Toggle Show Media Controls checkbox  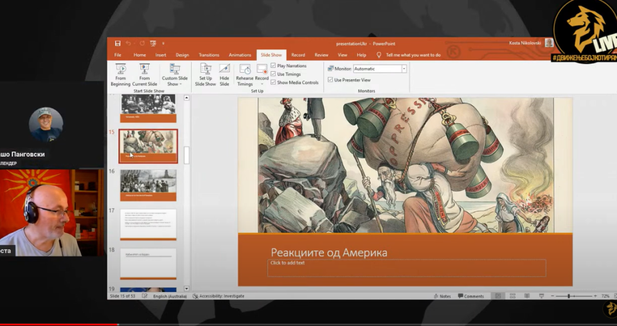click(273, 82)
